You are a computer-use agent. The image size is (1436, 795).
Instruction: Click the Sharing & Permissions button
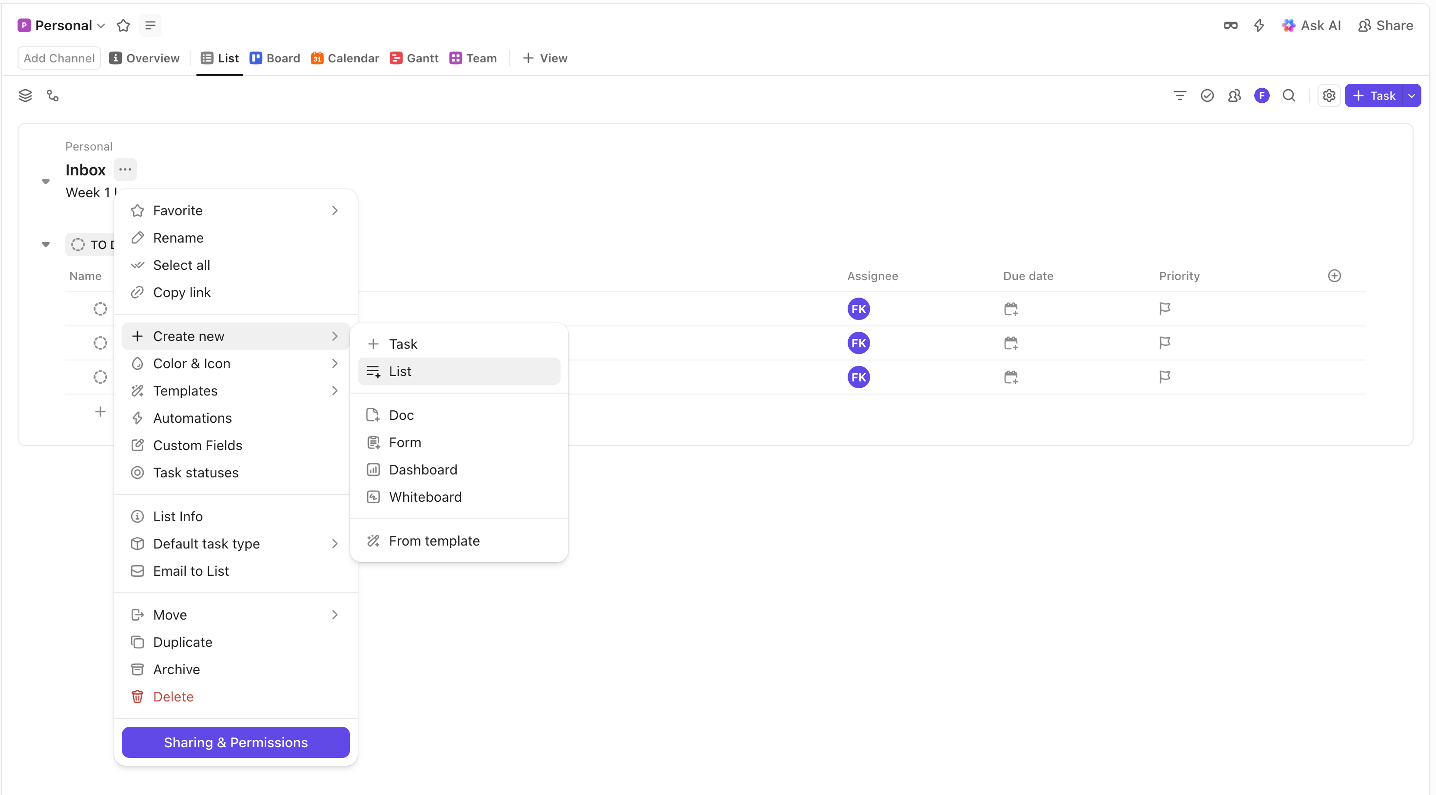click(235, 742)
